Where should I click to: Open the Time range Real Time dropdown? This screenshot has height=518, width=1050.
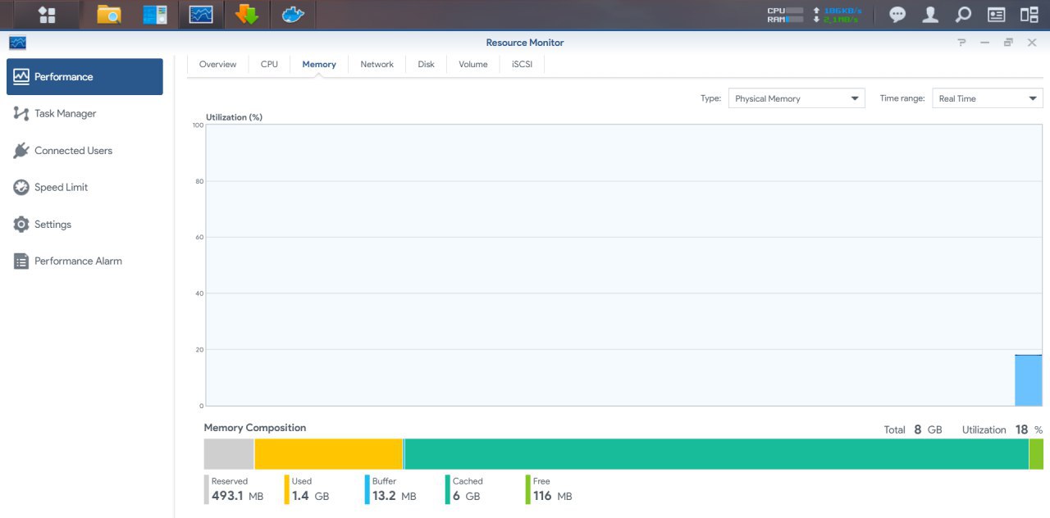click(988, 98)
